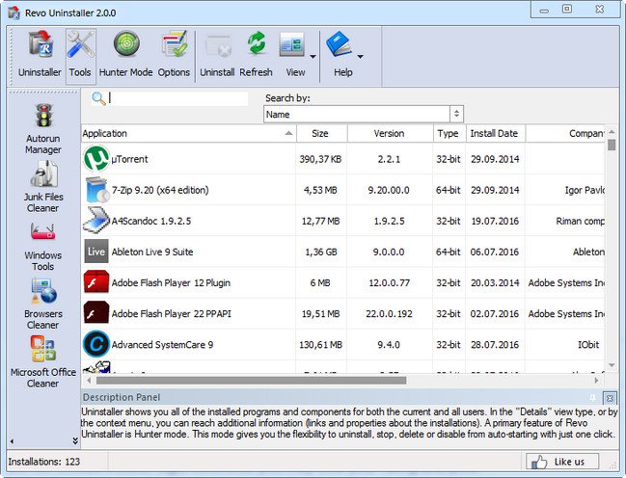The height and width of the screenshot is (478, 626).
Task: Activate Hunter Mode radar icon
Action: pos(126,43)
